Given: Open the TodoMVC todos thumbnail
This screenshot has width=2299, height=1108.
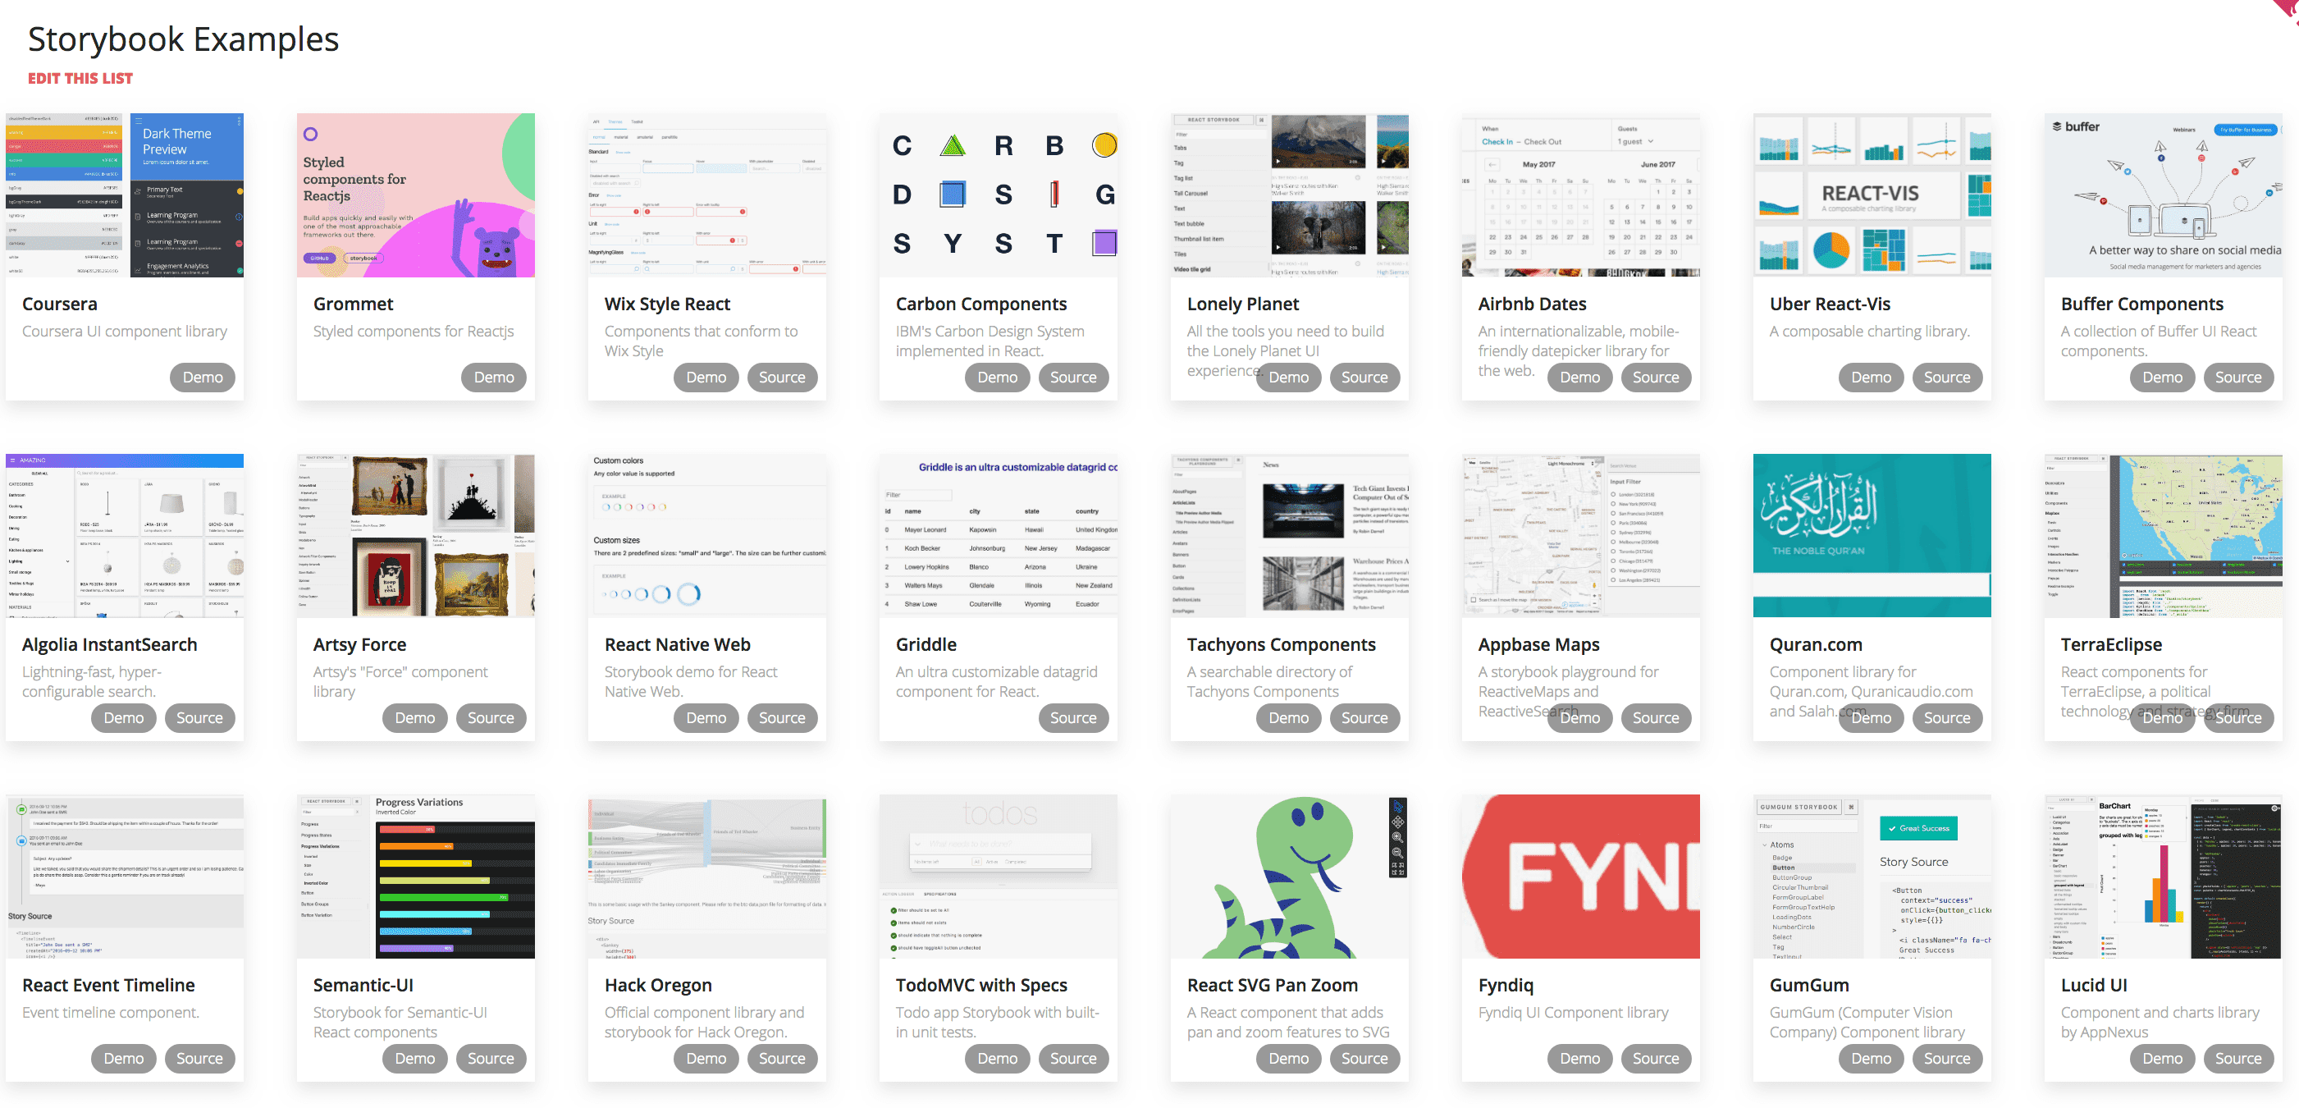Looking at the screenshot, I should pyautogui.click(x=999, y=877).
